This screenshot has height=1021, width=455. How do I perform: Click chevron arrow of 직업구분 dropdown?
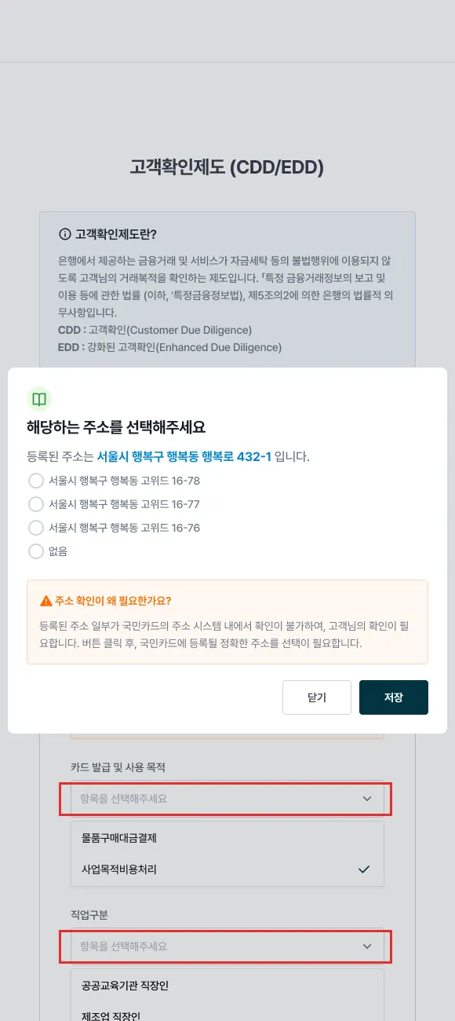click(367, 946)
